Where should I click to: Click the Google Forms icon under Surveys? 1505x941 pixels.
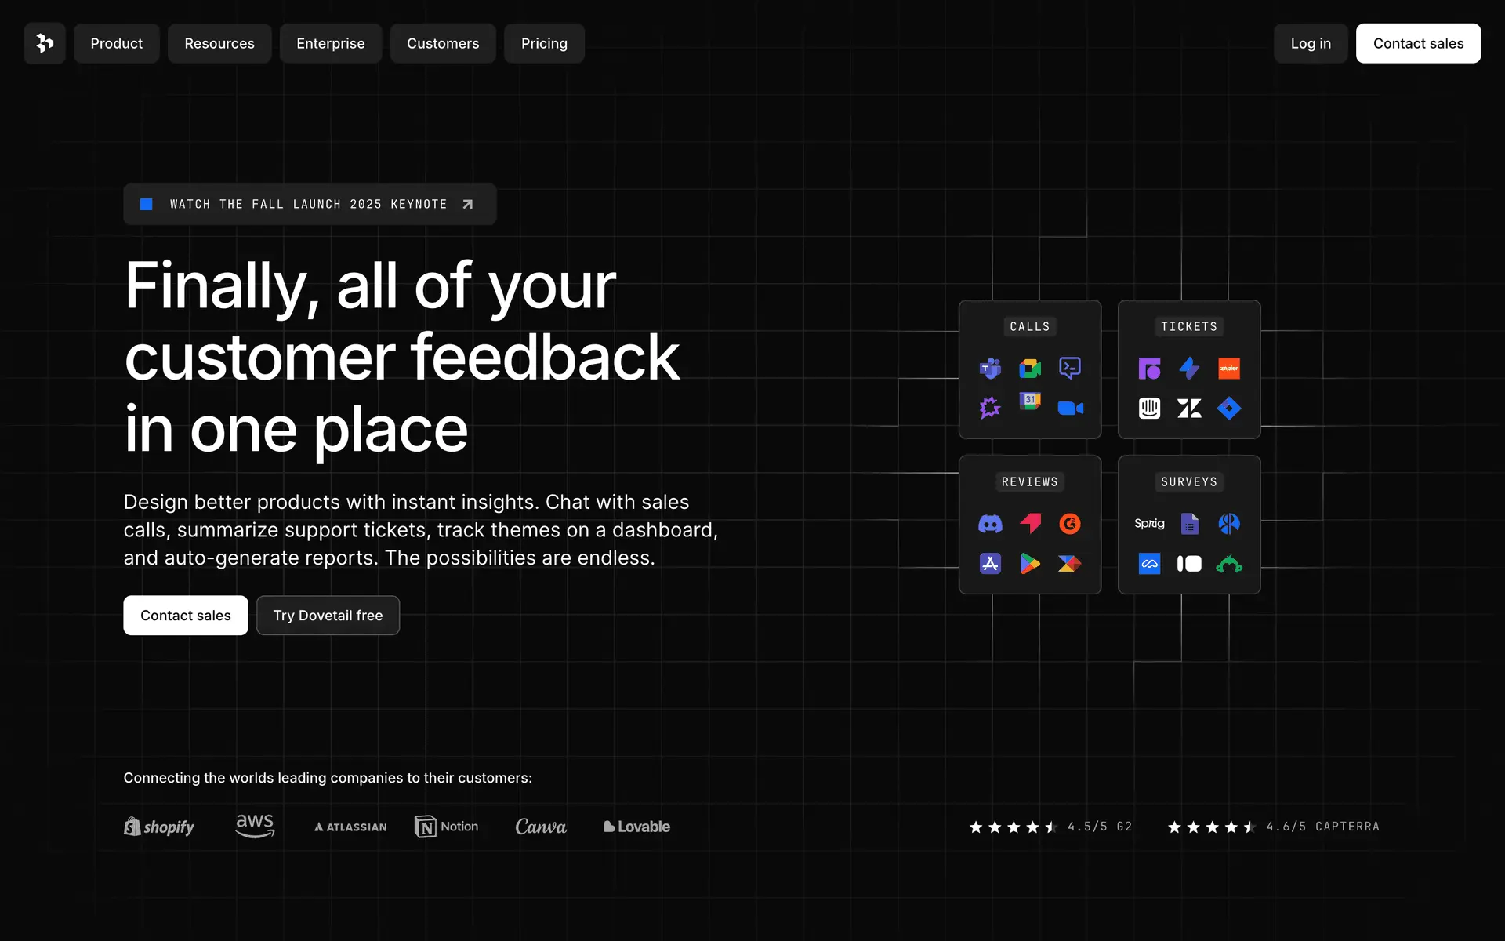pos(1189,524)
